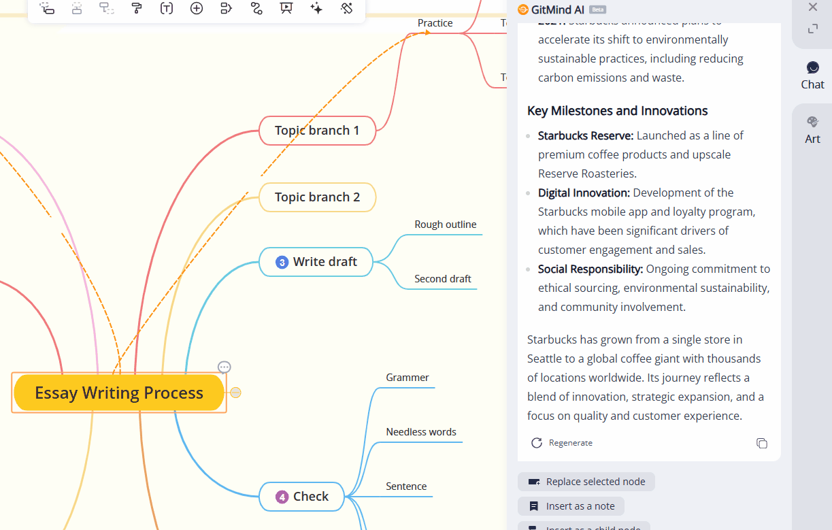Screen dimensions: 832x530
Task: Click Regenerate to redo the AI answer
Action: 562,443
